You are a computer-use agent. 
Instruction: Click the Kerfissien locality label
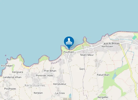click(x=107, y=46)
